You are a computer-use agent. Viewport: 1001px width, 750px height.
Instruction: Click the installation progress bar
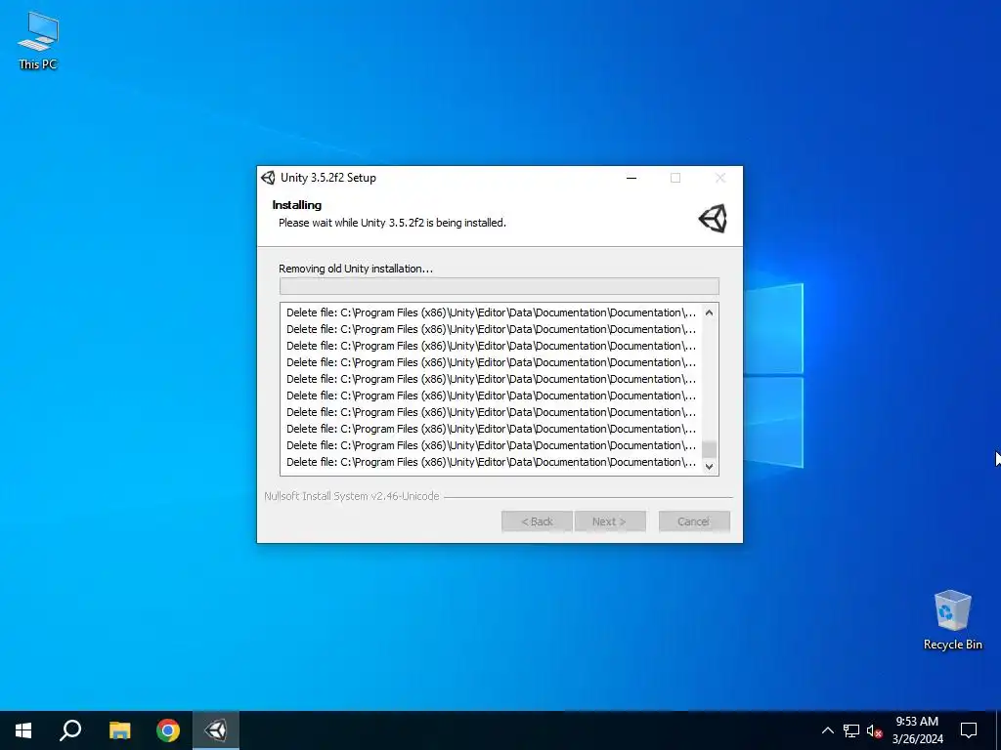point(500,286)
